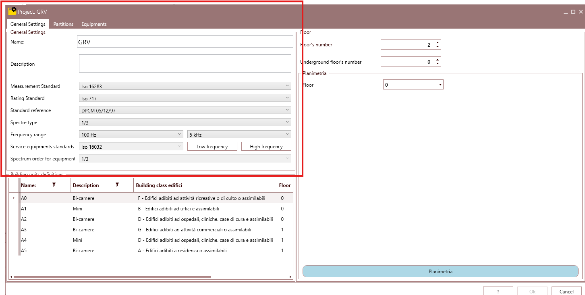The image size is (585, 295).
Task: Open the 5 kHz frequency range dropdown
Action: (x=239, y=134)
